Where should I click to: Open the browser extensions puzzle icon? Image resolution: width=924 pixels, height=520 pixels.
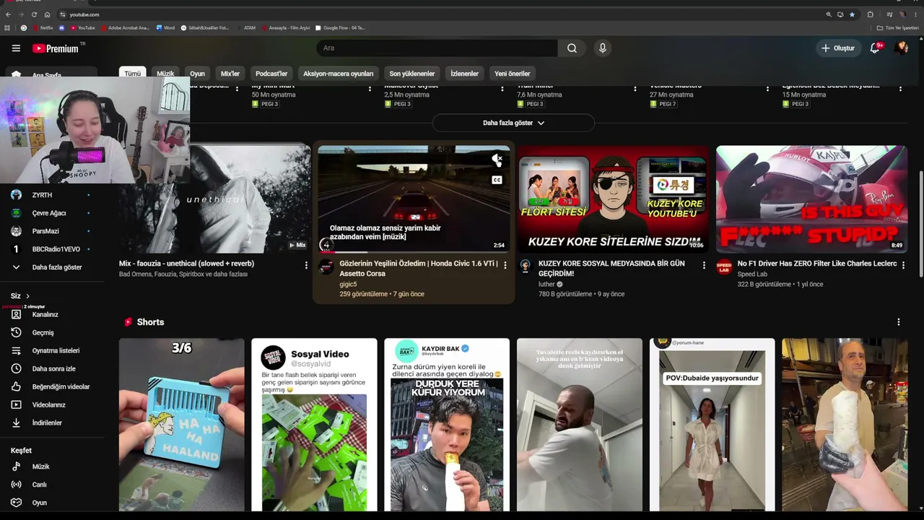(x=871, y=14)
